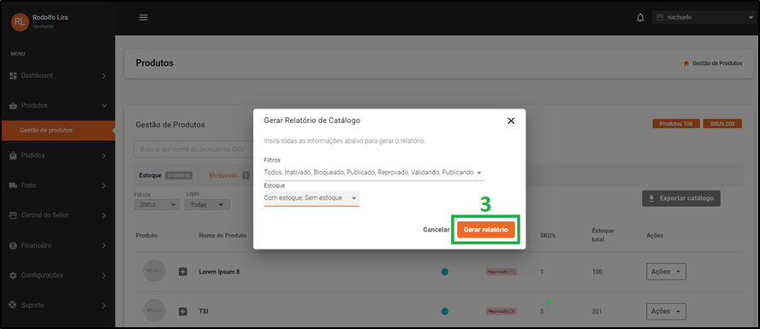Viewport: 760px width, 329px height.
Task: Open Suporte in the sidebar
Action: coord(57,306)
